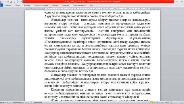The width and height of the screenshot is (184, 104).
Task: Switch to the Вставка tab
Action: coord(27,5)
